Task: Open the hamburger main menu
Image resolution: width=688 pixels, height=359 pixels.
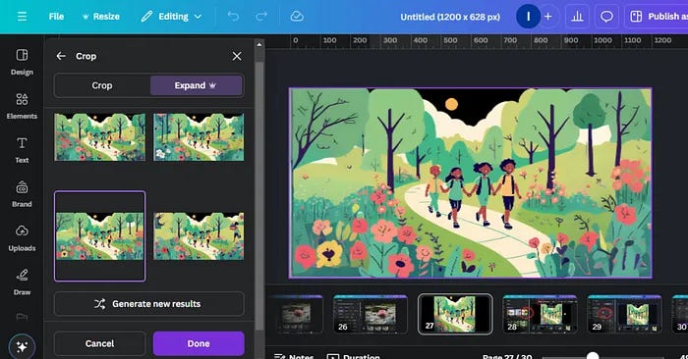Action: 22,17
